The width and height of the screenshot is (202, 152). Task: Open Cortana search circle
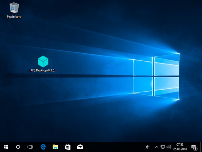(x=18, y=147)
